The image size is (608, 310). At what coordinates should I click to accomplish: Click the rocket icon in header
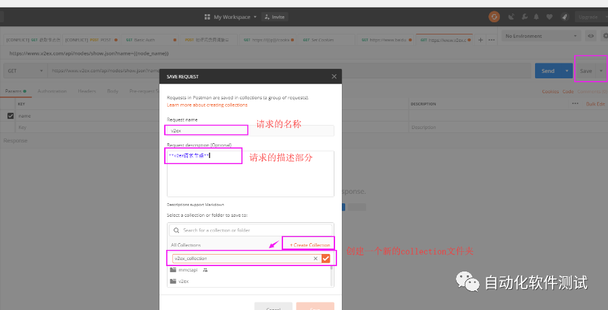(564, 17)
